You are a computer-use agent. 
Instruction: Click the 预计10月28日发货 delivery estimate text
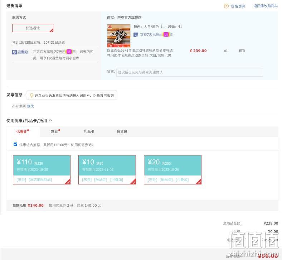pos(39,43)
